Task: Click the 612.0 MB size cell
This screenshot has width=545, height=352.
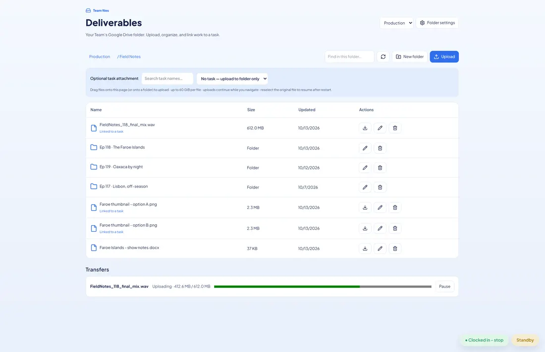Action: pyautogui.click(x=255, y=128)
